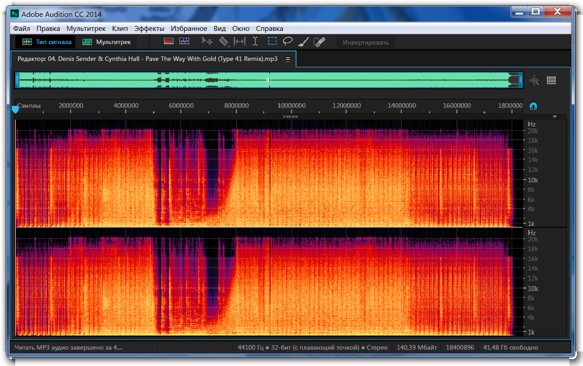Activate the Marquee Selection tool

[272, 41]
